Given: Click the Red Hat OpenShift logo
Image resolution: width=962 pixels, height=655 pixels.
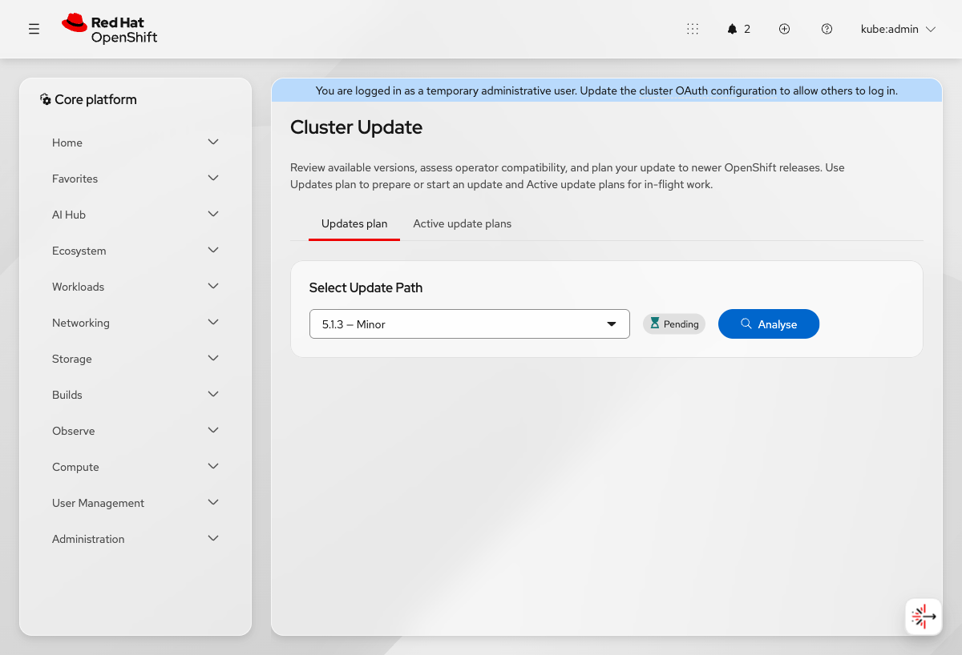Looking at the screenshot, I should (110, 29).
